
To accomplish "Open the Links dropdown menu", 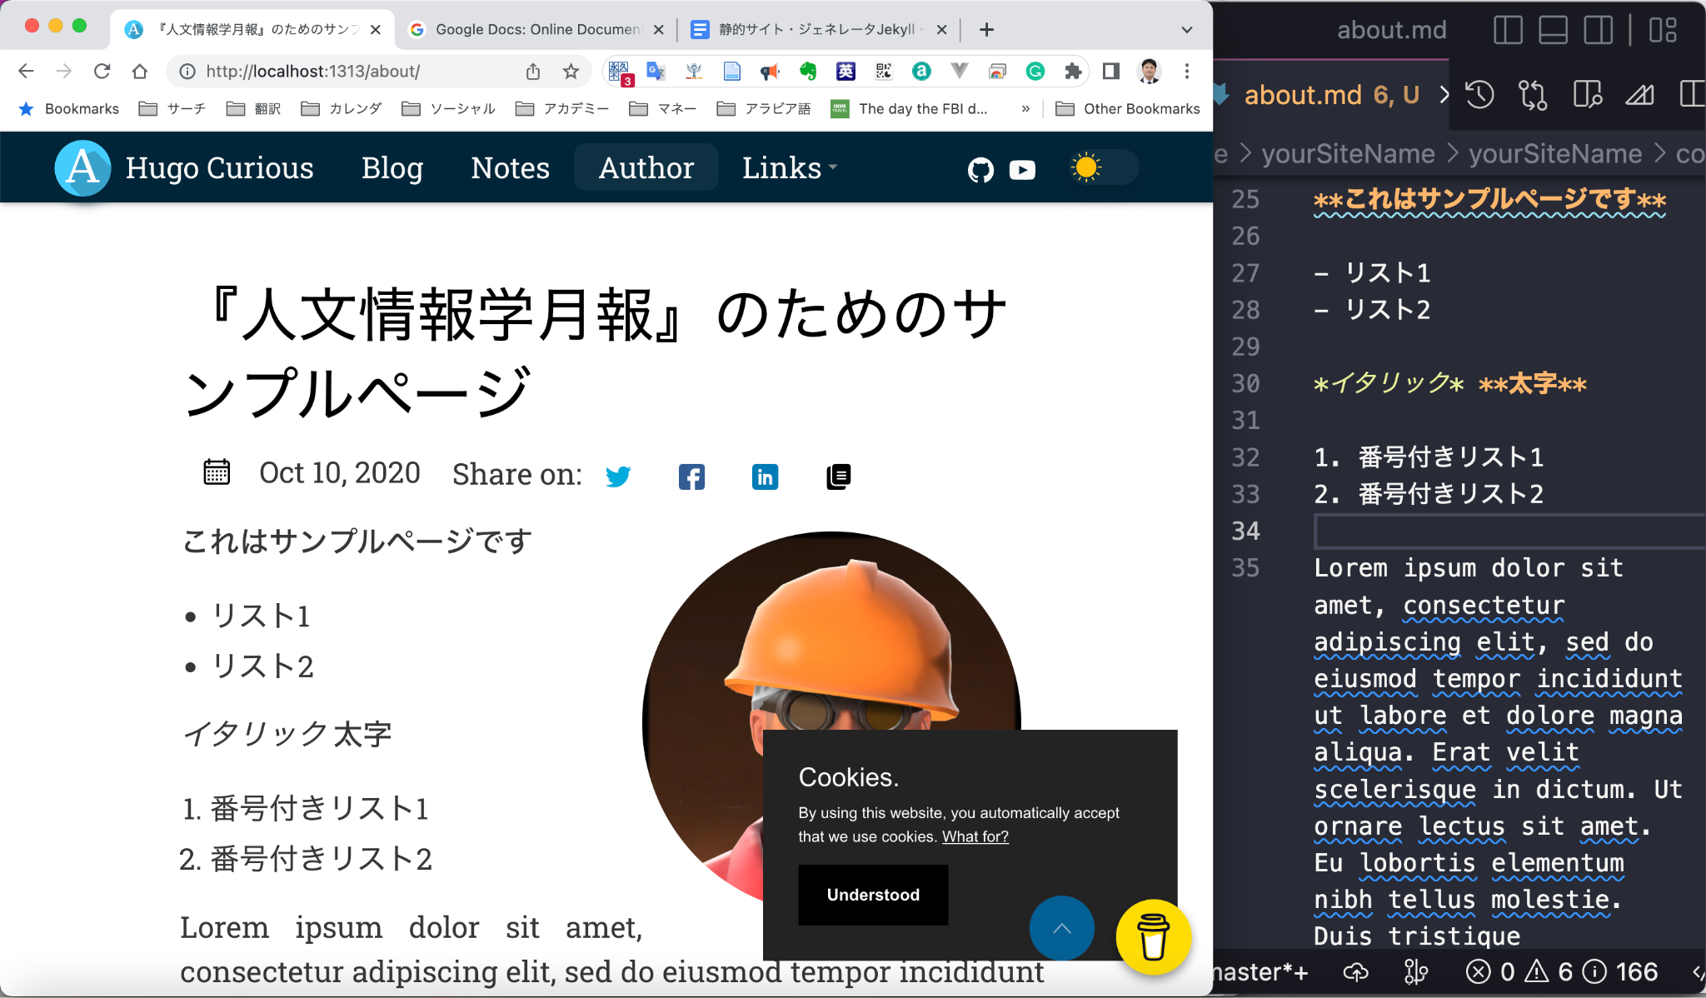I will pos(790,167).
